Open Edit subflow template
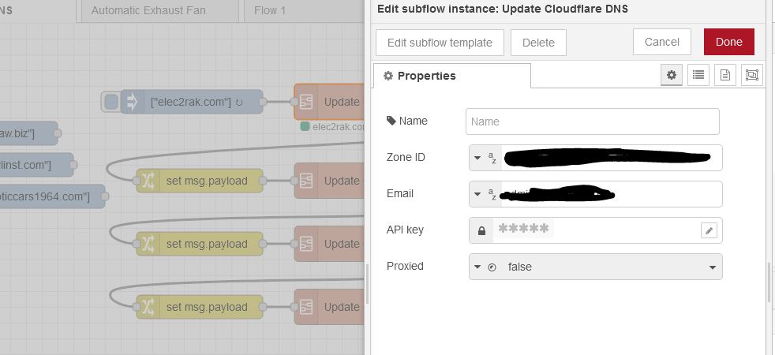The width and height of the screenshot is (775, 355). 440,43
